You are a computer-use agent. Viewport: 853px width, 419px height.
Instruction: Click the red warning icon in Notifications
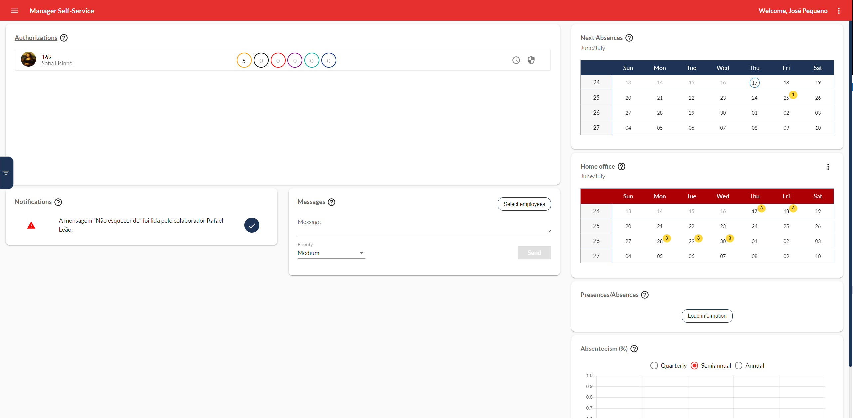31,225
